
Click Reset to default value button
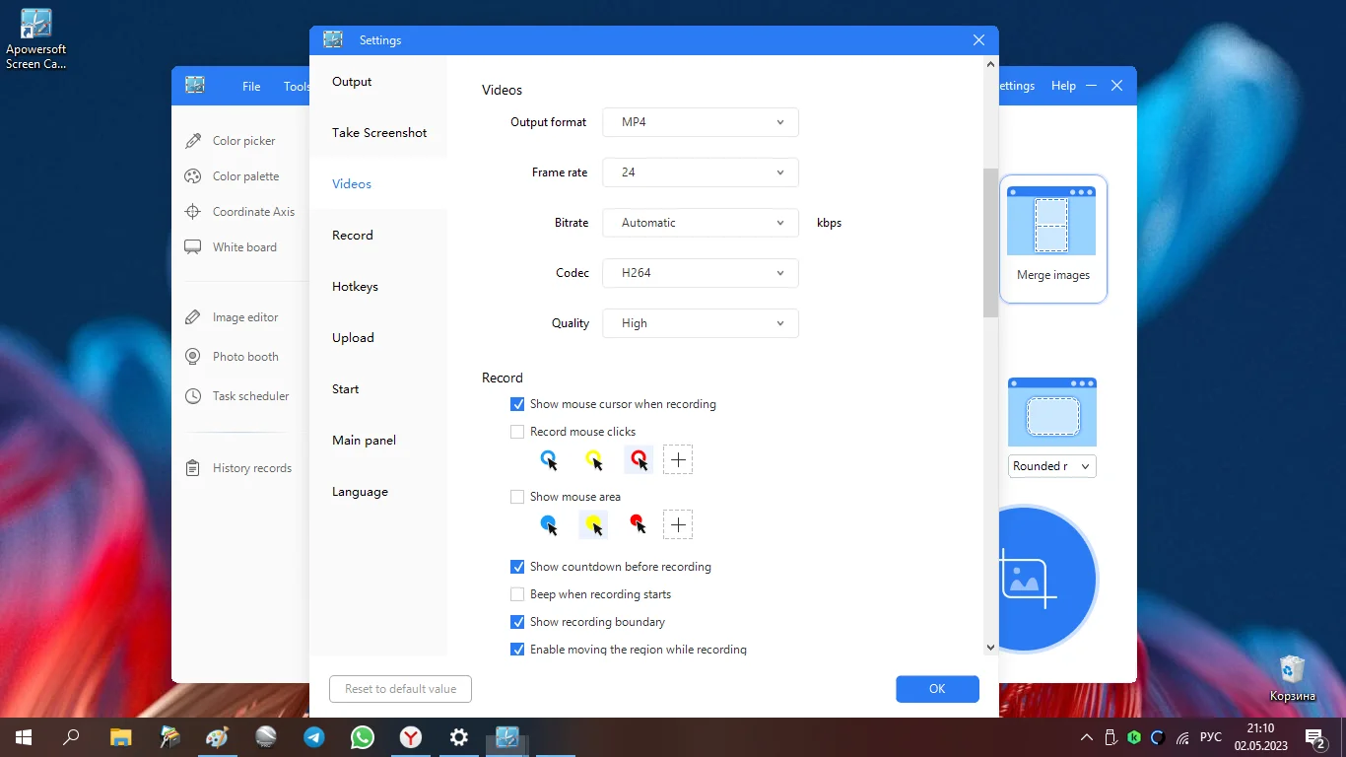point(400,689)
